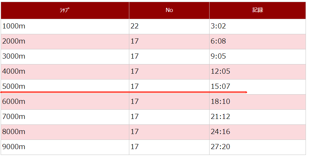
Task: Select the 21:12 record time
Action: click(221, 117)
